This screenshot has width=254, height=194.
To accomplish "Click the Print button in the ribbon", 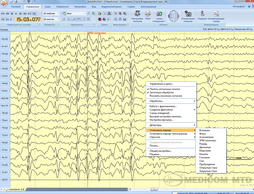I will pos(148,15).
